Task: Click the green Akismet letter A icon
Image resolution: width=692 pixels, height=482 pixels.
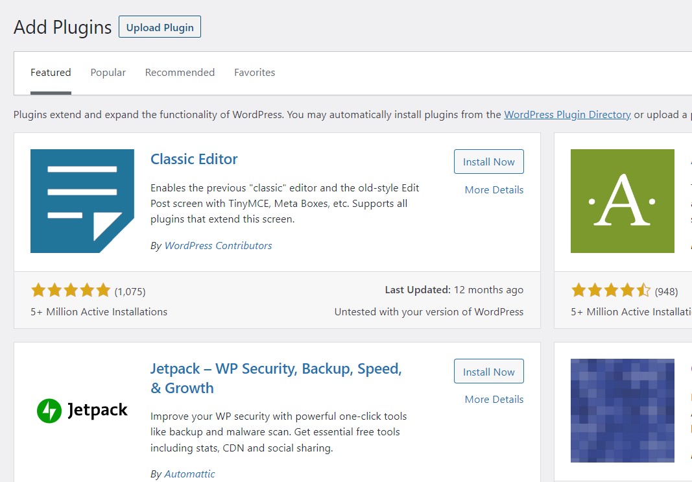Action: pos(622,201)
